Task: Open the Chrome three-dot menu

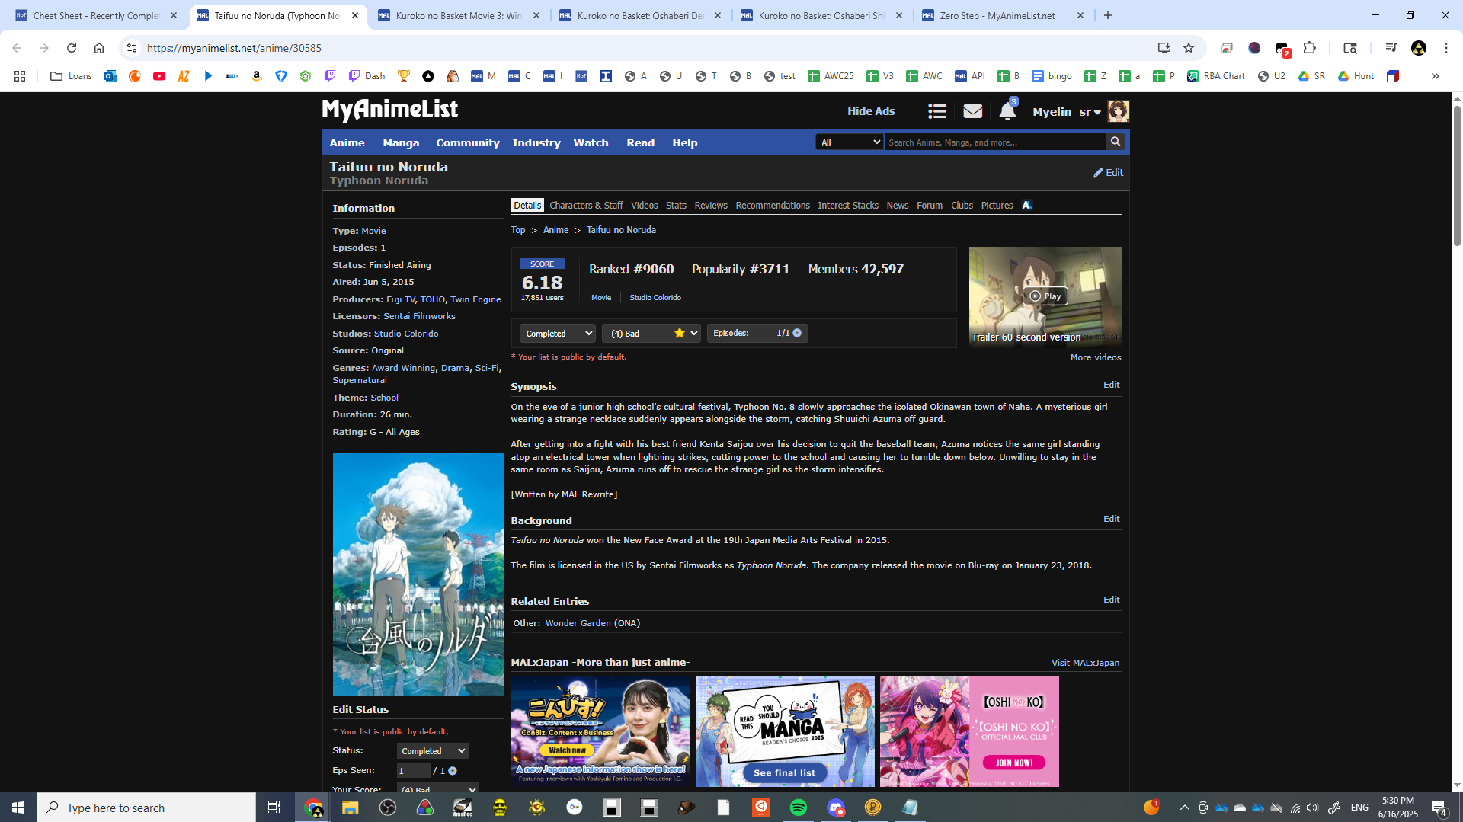Action: point(1446,48)
